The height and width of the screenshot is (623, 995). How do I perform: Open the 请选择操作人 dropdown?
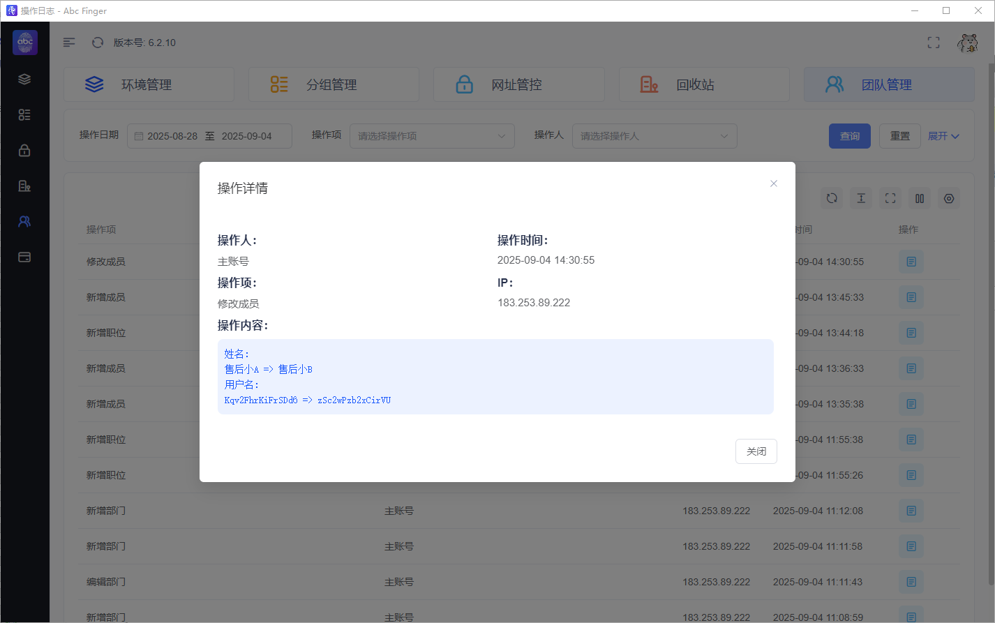(654, 136)
